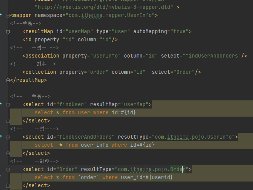The height and width of the screenshot is (190, 253).
Task: Click collection property "order" value
Action: click(x=97, y=72)
